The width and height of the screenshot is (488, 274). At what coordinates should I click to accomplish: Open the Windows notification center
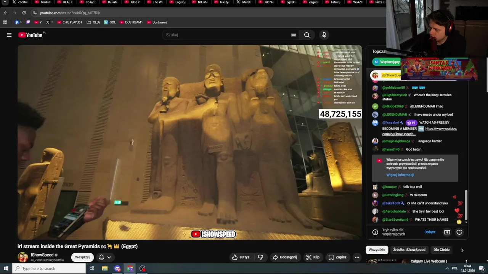[482, 269]
